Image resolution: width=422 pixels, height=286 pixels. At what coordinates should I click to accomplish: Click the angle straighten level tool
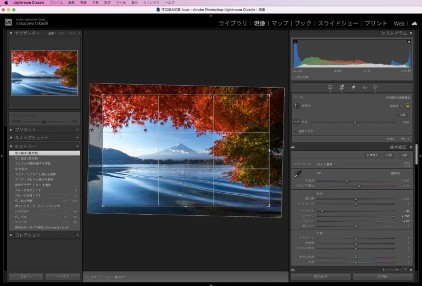click(x=297, y=122)
